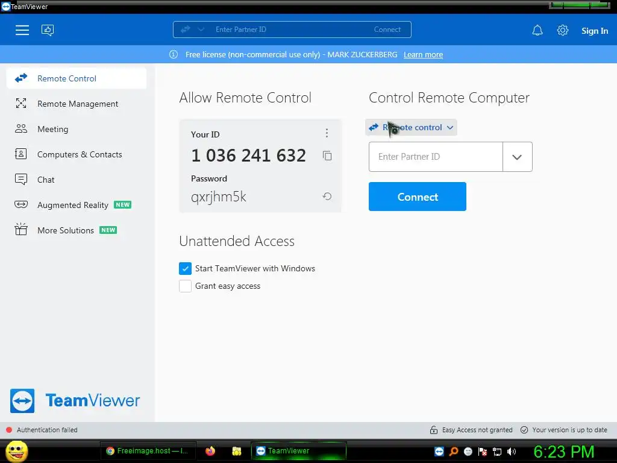
Task: Open the smiley Start button
Action: pos(16,451)
